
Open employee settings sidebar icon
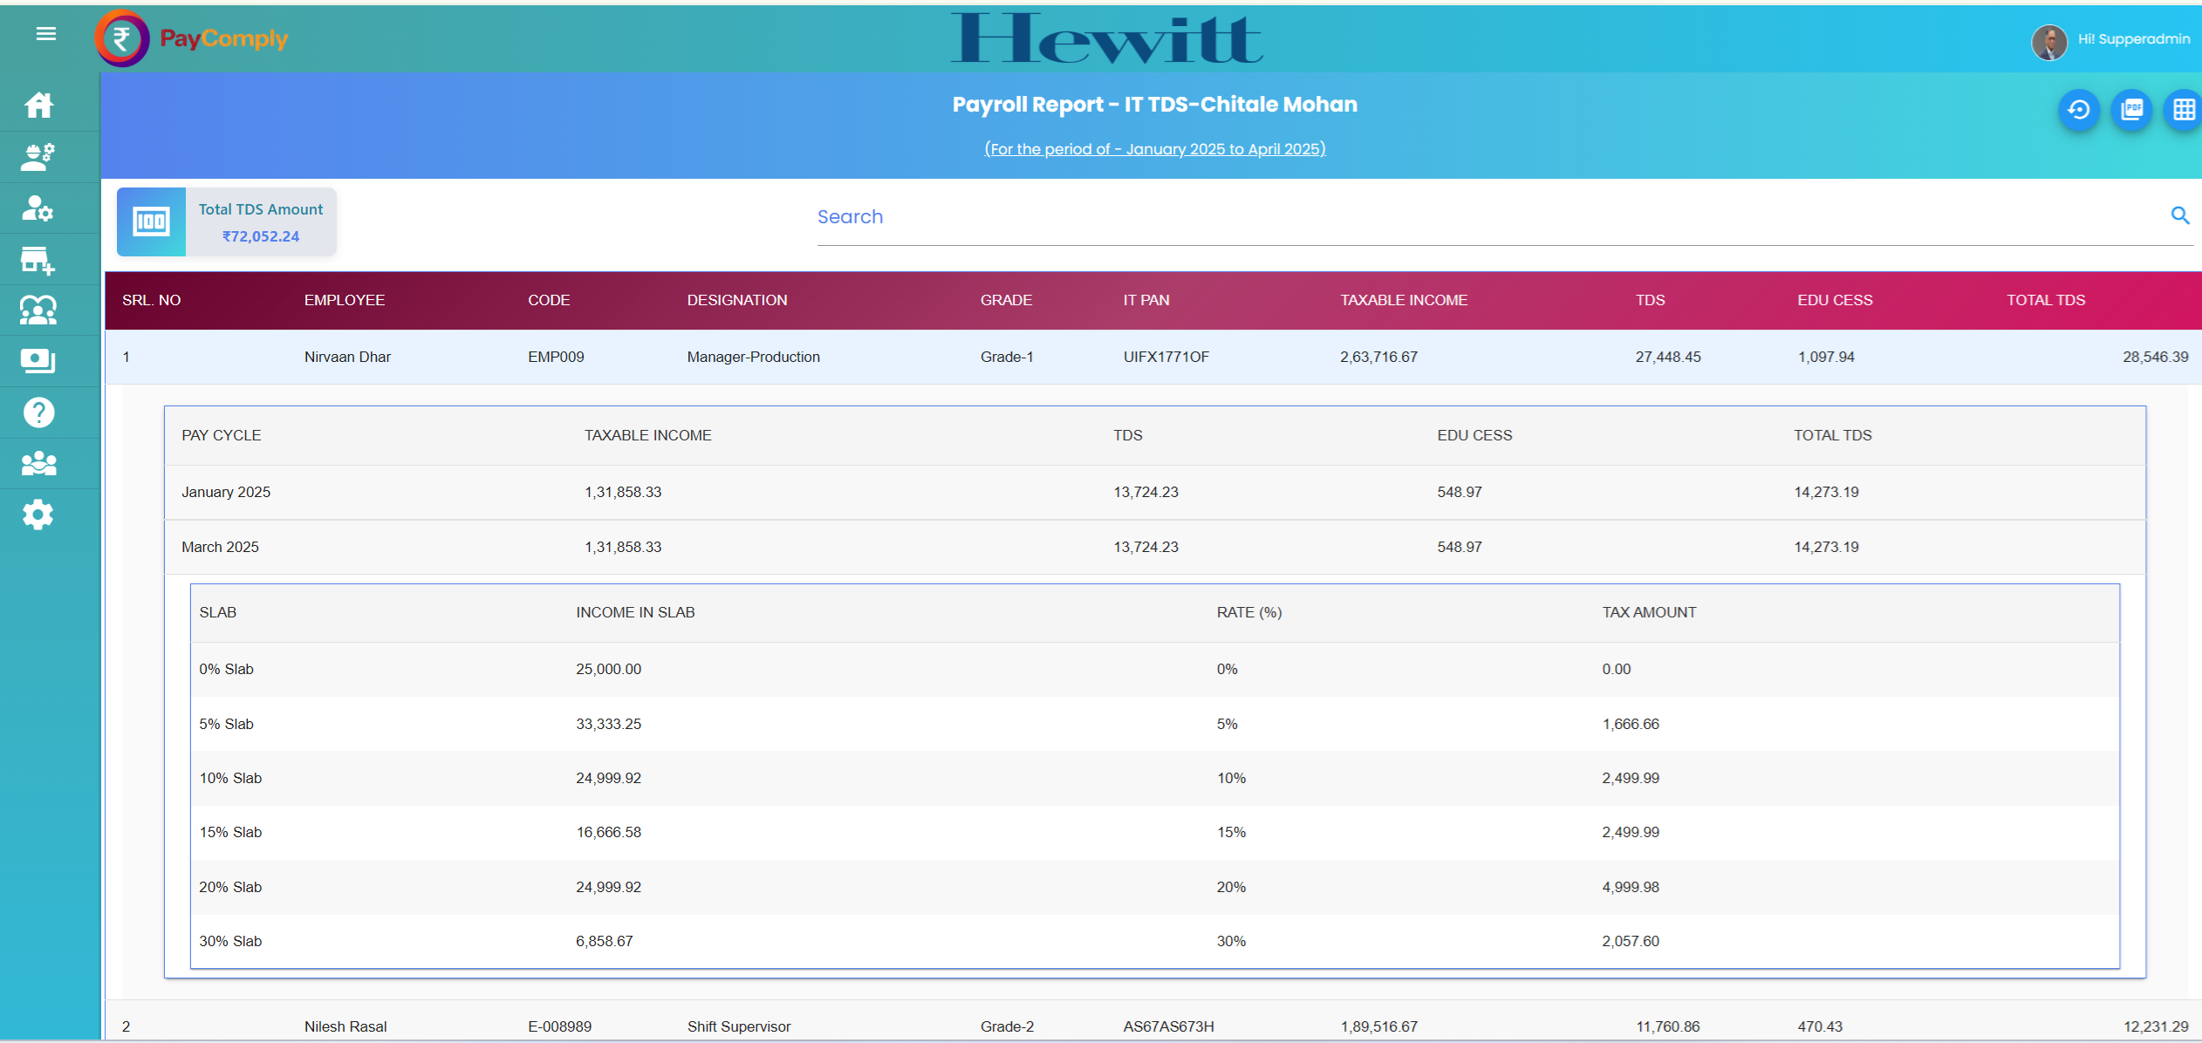coord(38,208)
